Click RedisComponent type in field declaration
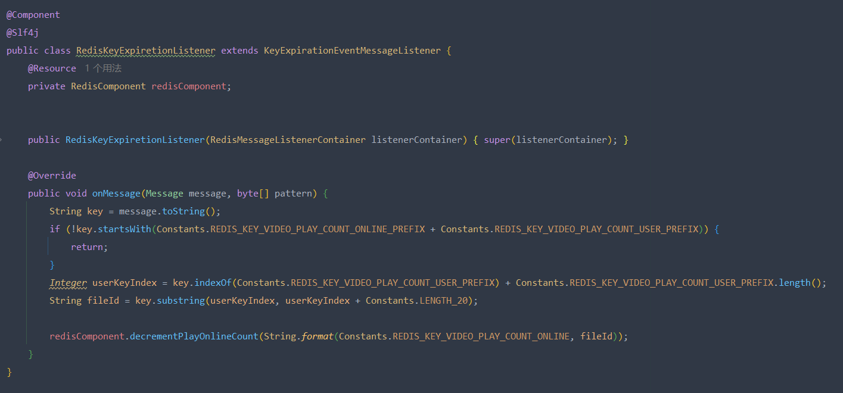Image resolution: width=843 pixels, height=393 pixels. pyautogui.click(x=108, y=86)
